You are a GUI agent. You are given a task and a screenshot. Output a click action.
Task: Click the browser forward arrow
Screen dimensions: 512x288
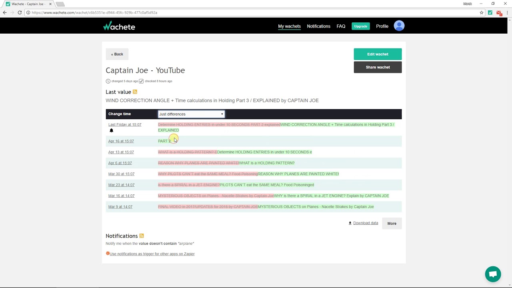point(12,12)
